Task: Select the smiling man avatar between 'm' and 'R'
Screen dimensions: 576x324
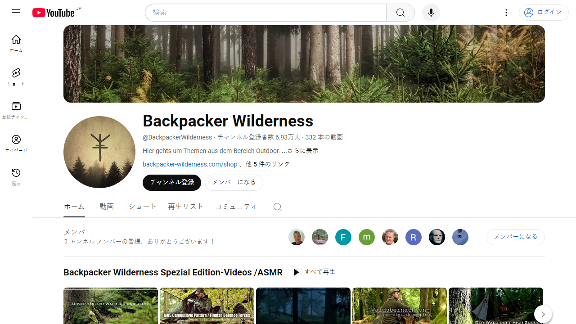Action: tap(390, 237)
